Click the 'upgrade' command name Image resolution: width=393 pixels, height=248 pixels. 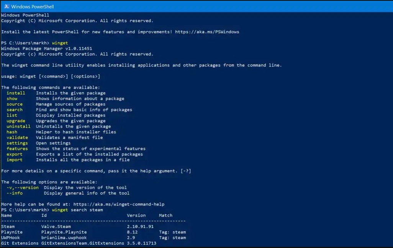click(16, 121)
